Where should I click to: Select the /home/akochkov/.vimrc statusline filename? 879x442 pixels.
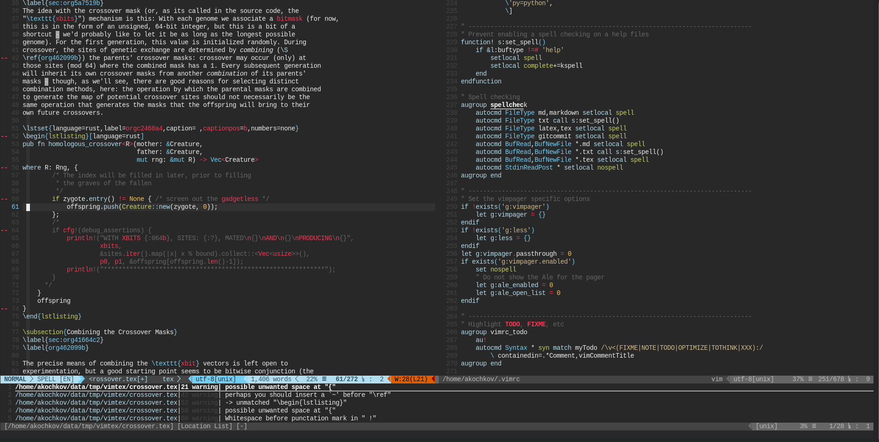[481, 379]
